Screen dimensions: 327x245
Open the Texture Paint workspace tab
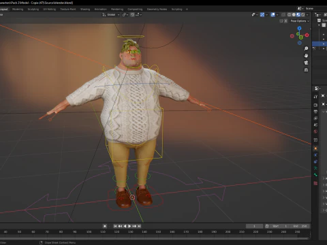(68, 10)
